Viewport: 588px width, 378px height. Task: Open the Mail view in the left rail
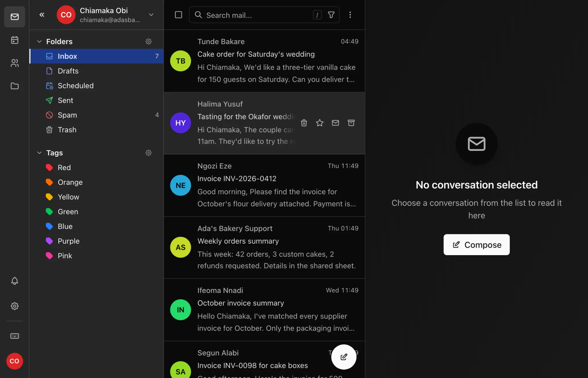click(x=15, y=17)
